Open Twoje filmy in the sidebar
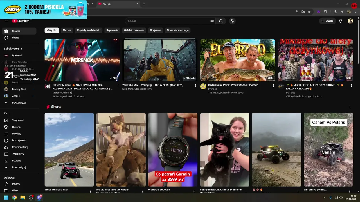Image resolution: width=360 pixels, height=202 pixels. click(x=19, y=154)
